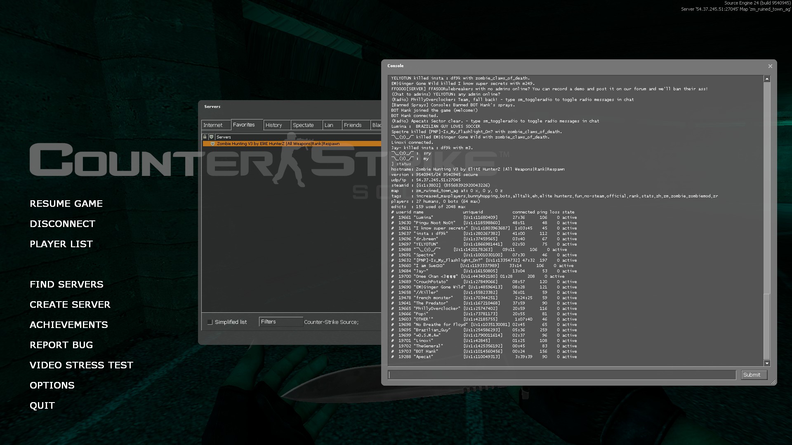The width and height of the screenshot is (792, 445).
Task: Click shield icon on Zombie Hunting server row
Action: tap(213, 144)
